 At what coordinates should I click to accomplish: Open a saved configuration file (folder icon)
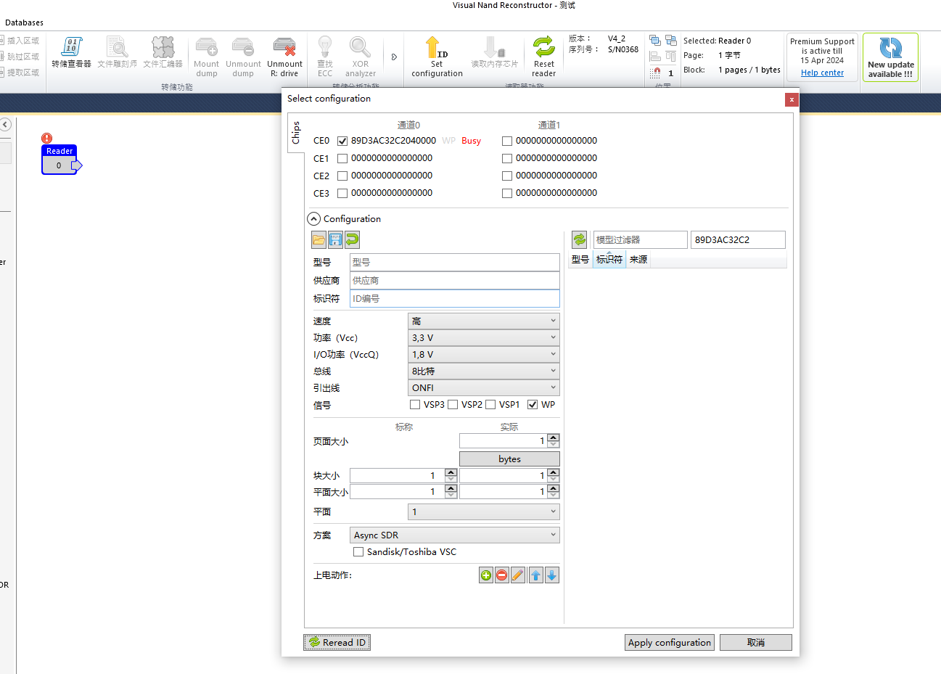point(319,239)
